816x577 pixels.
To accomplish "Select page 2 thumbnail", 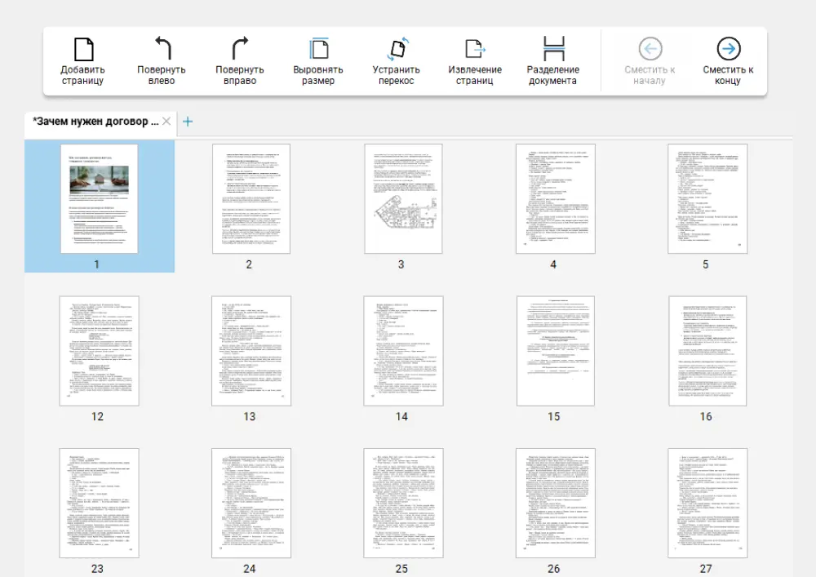I will [x=251, y=198].
